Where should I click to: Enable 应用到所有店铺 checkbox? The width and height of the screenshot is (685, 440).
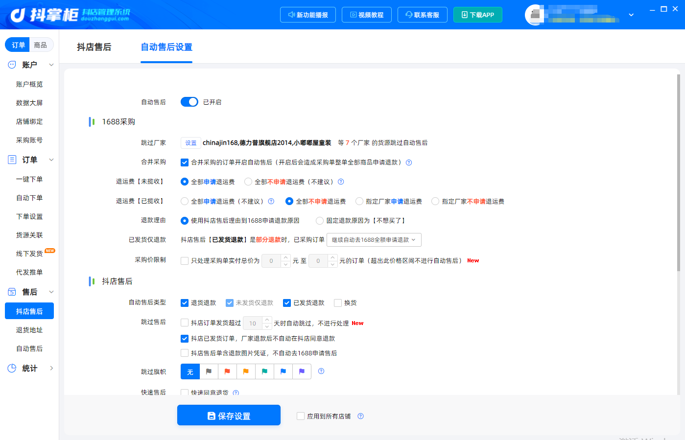(301, 416)
